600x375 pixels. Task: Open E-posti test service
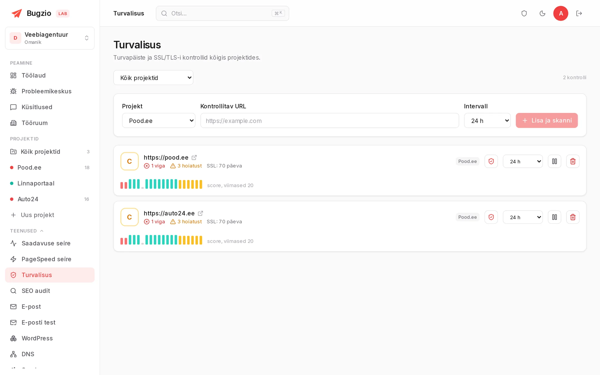click(x=50, y=322)
